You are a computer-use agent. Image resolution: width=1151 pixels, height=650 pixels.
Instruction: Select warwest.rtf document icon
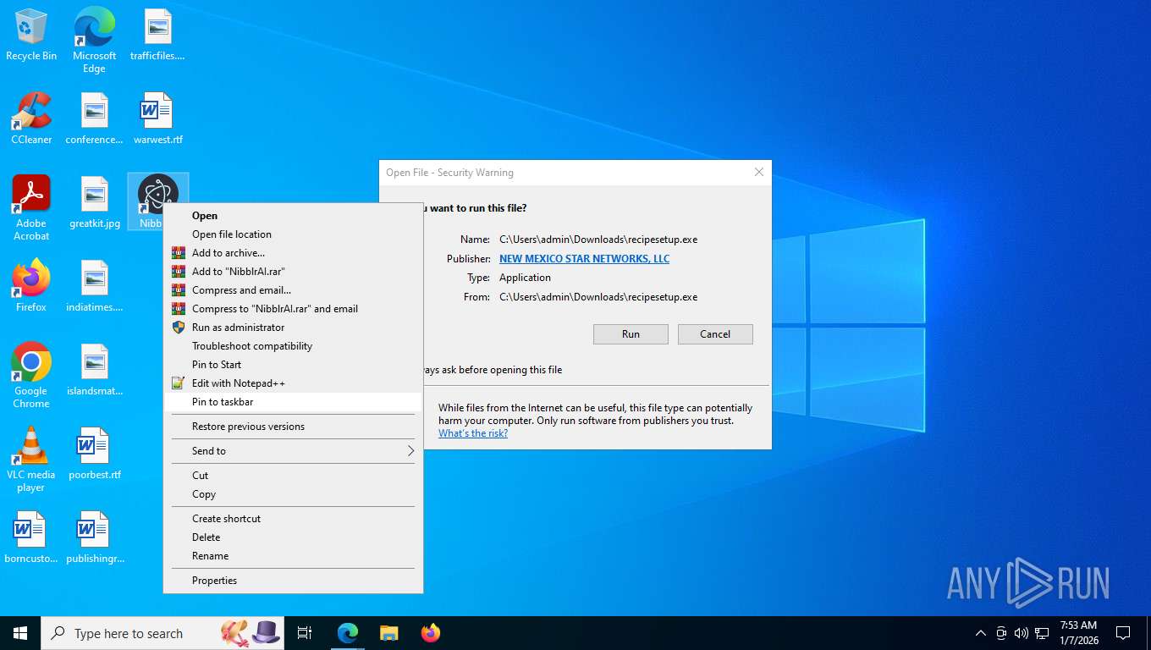157,118
